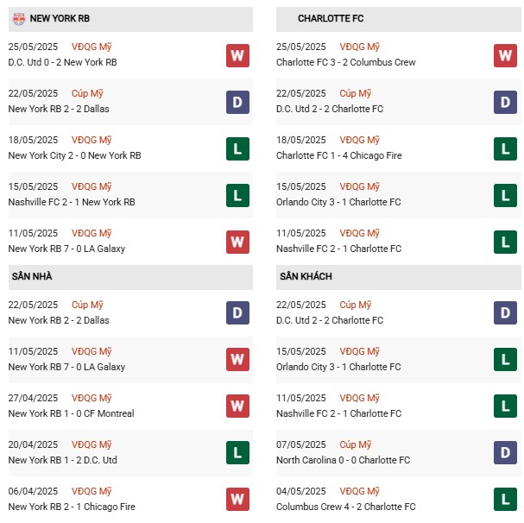Select the SÂN KHÁCH section header

tap(398, 277)
